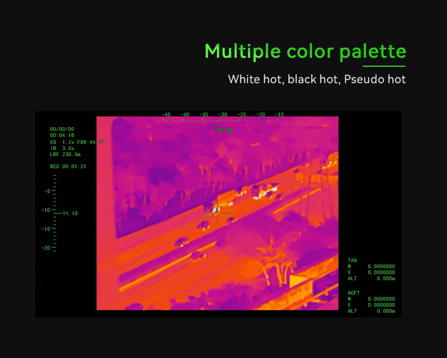Click the ACFT ALT 0.000m value
This screenshot has width=447, height=358.
tap(386, 311)
